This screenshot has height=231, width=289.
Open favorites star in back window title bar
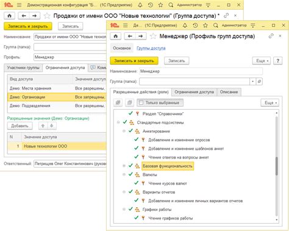pyautogui.click(x=160, y=5)
